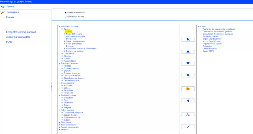This screenshot has height=134, width=253.
Task: Click the blue left triangle remove button
Action: 188,101
